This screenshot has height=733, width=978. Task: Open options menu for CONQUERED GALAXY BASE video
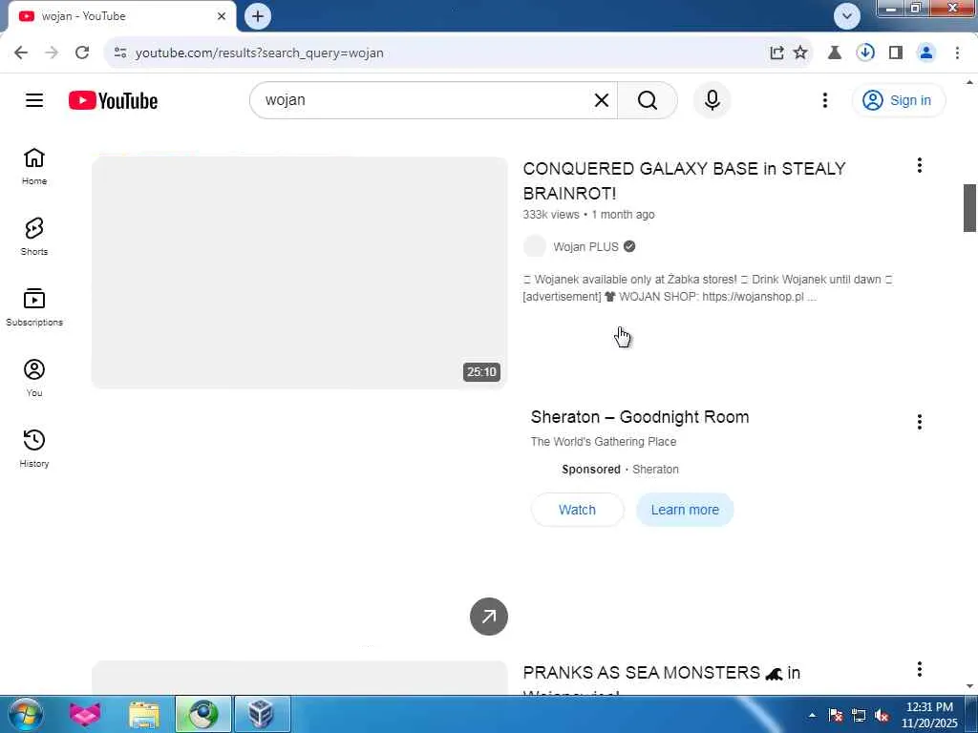pos(920,165)
